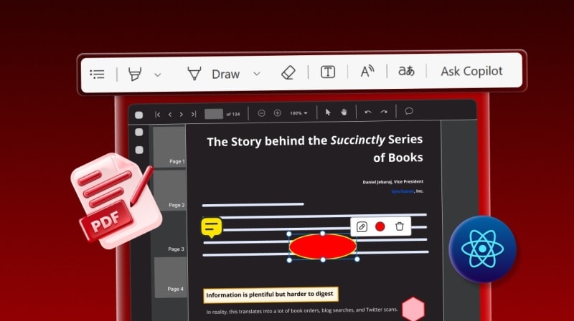The width and height of the screenshot is (574, 321).
Task: Select the Draw pen tool
Action: click(x=194, y=73)
